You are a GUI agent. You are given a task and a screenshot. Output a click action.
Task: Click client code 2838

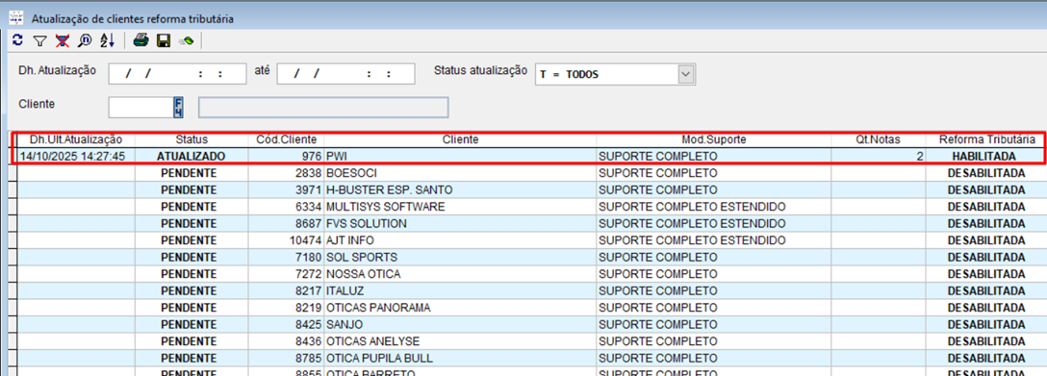pos(287,173)
